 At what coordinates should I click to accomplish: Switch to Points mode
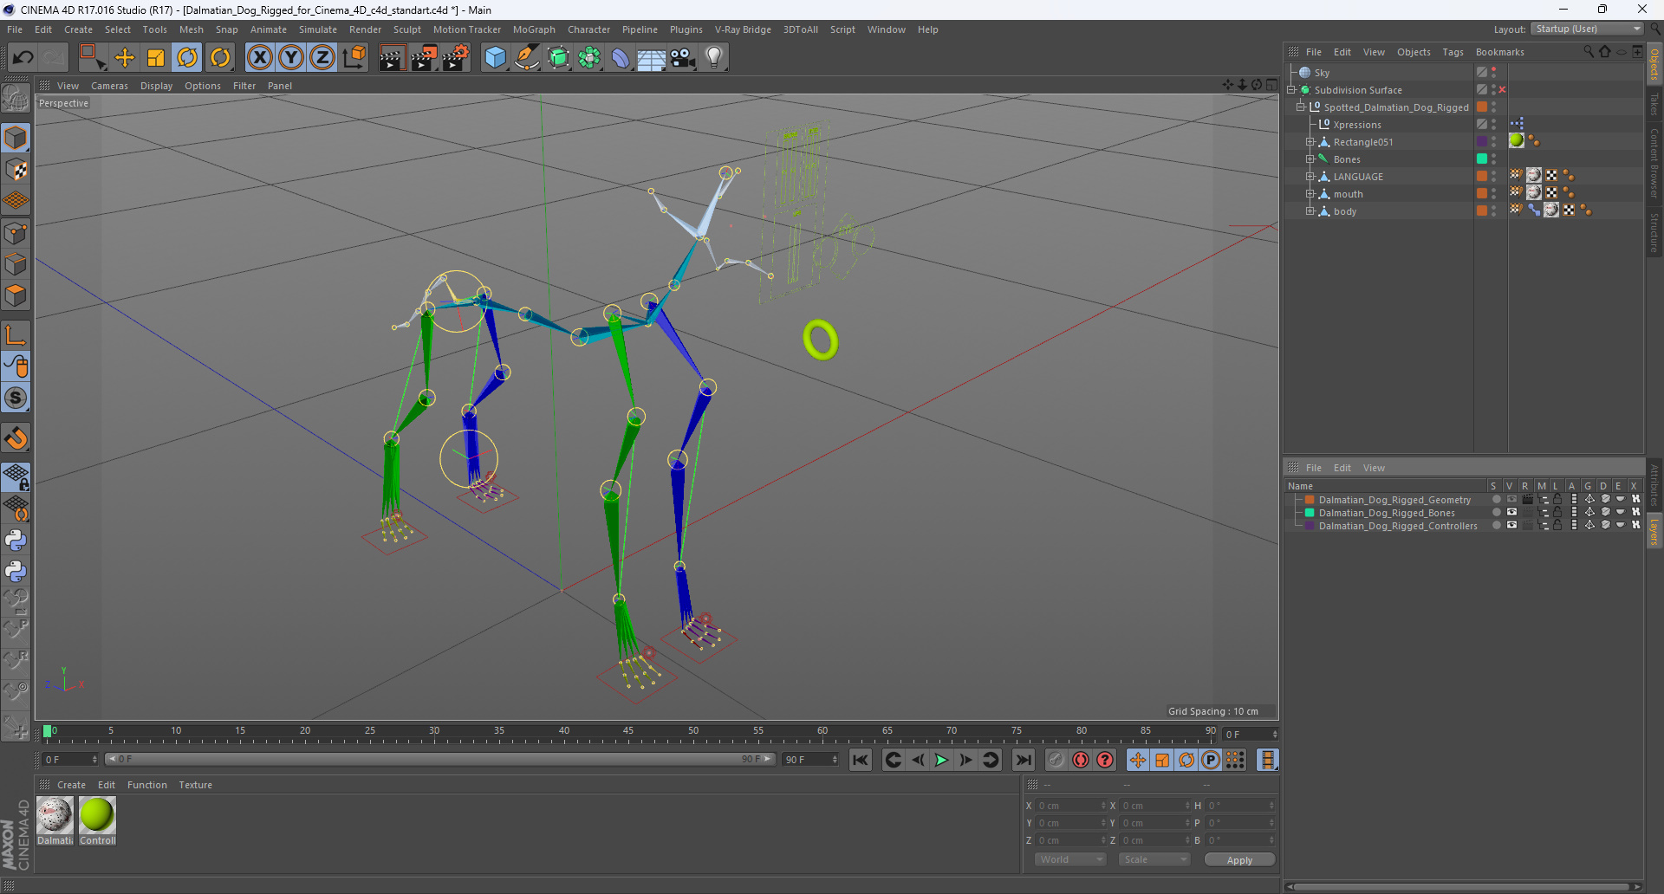(x=16, y=233)
